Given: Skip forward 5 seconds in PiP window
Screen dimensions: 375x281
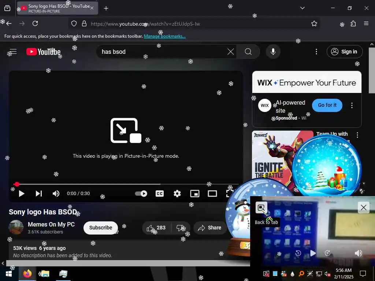Looking at the screenshot, I should coord(327,253).
